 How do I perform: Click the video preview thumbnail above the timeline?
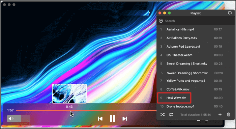point(69,94)
